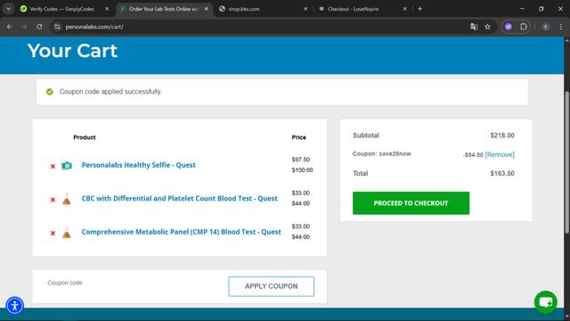570x321 pixels.
Task: Click the flask icon beside CBC test
Action: click(x=67, y=199)
